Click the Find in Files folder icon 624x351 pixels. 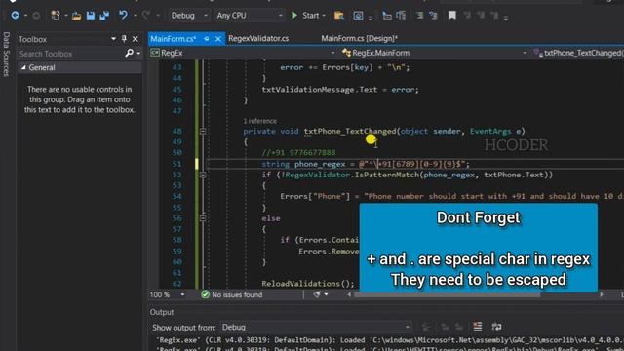coord(338,16)
